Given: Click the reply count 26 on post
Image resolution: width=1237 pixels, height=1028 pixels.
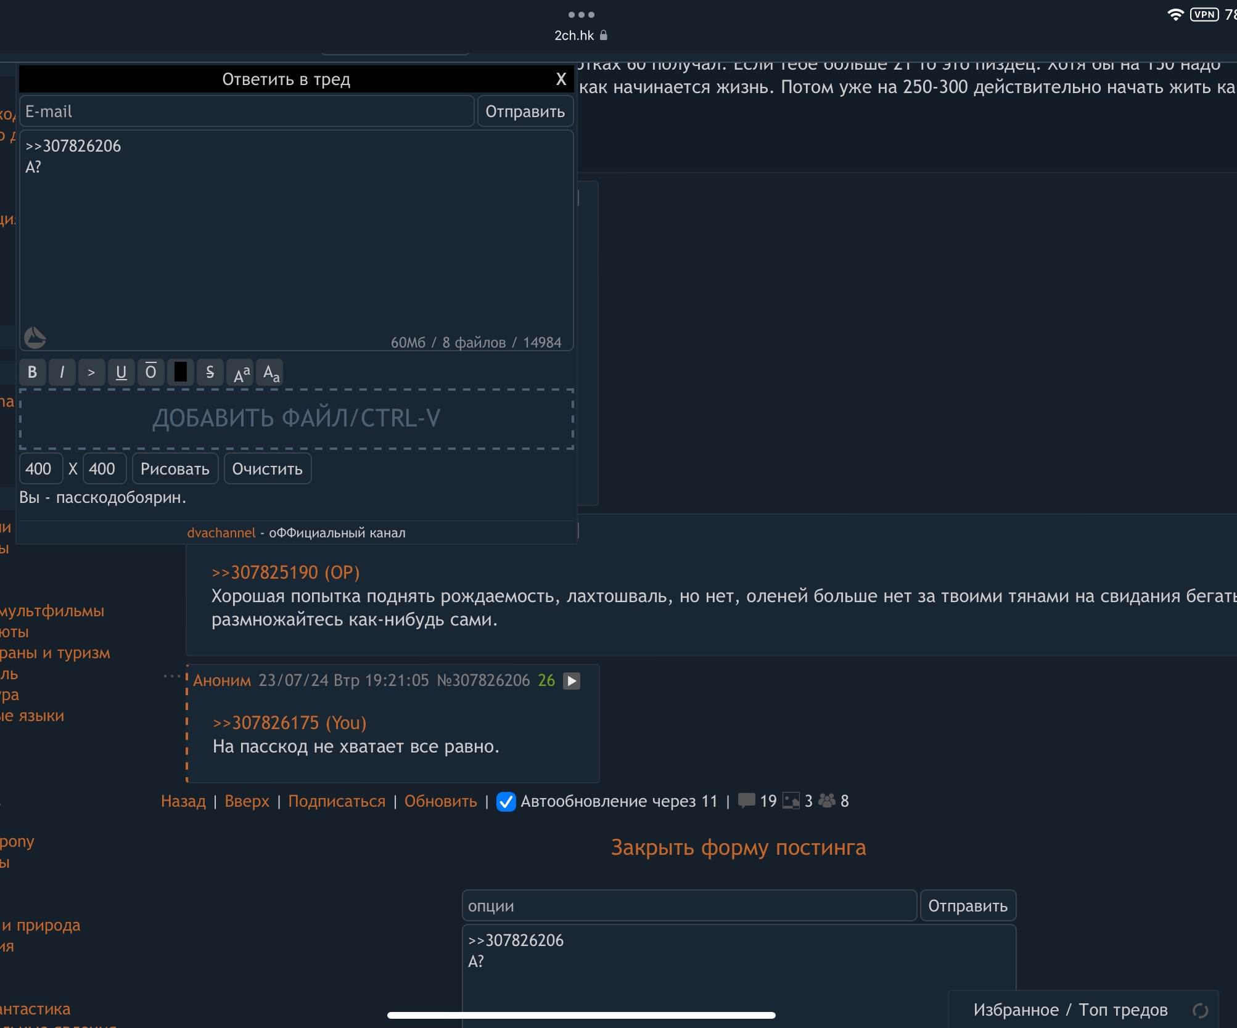Looking at the screenshot, I should coord(546,680).
